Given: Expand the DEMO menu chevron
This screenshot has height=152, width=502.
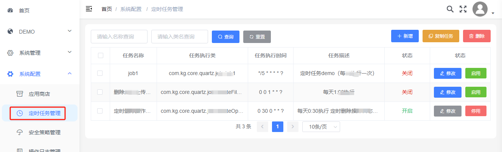Looking at the screenshot, I should coord(70,31).
